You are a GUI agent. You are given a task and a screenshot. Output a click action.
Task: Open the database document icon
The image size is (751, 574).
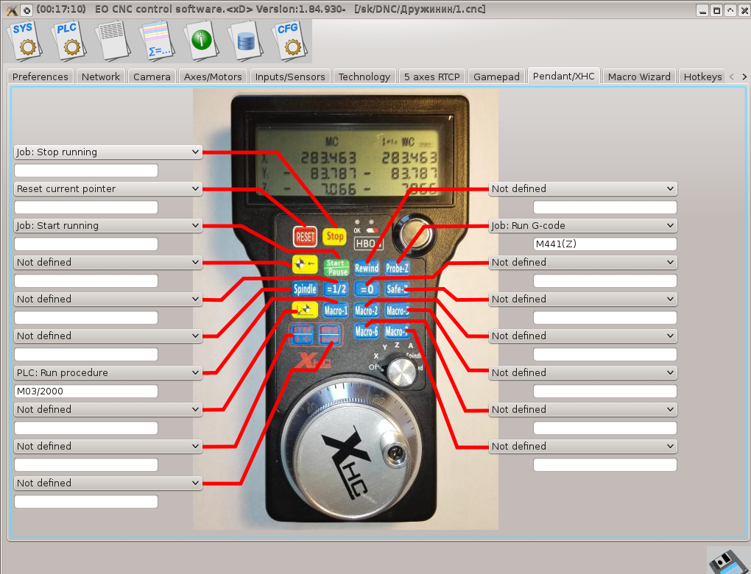point(245,40)
